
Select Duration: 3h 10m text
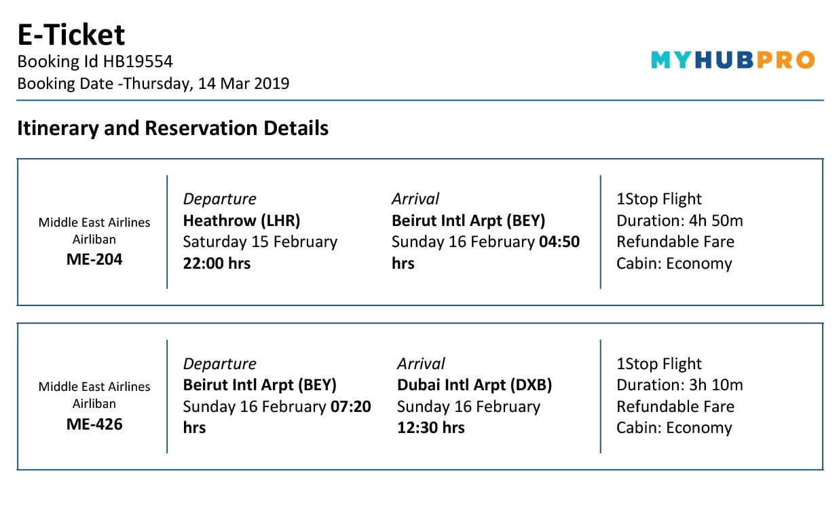click(679, 385)
